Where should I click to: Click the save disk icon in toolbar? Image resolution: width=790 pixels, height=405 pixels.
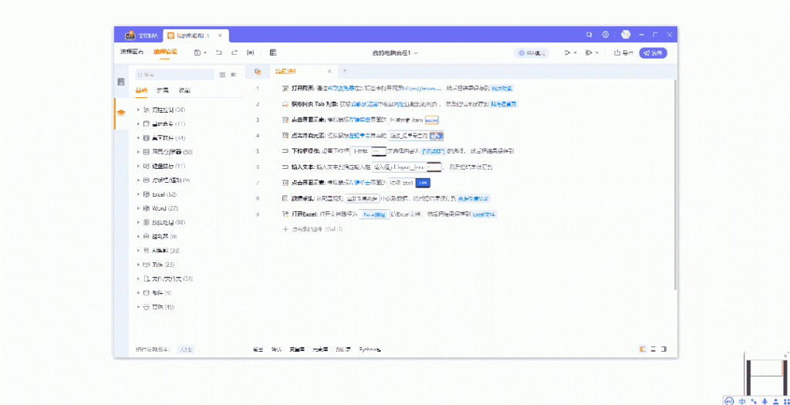pos(198,52)
